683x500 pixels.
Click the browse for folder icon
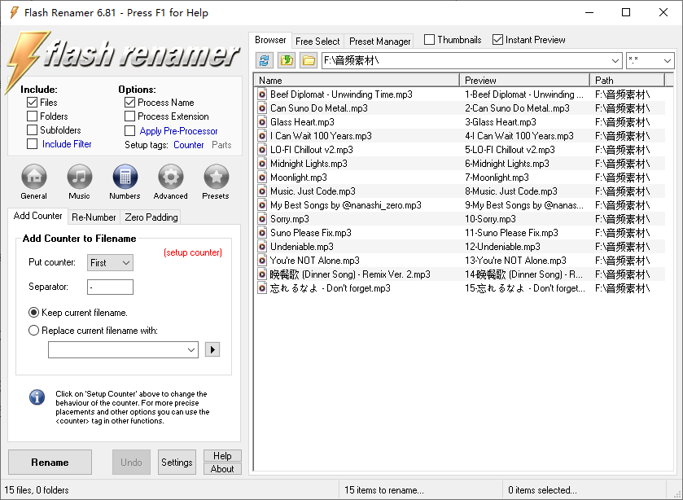(308, 60)
